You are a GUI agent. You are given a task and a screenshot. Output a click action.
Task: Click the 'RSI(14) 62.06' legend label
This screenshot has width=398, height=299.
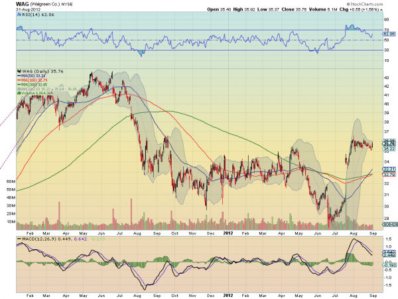pyautogui.click(x=38, y=15)
